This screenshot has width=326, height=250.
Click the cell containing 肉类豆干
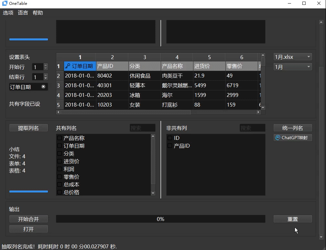[x=177, y=76]
